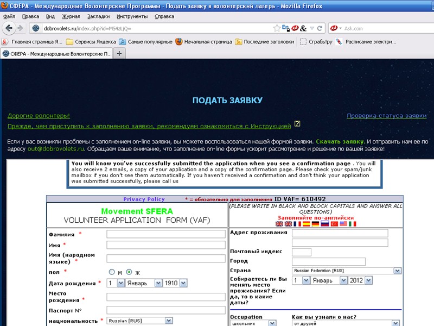434x326 pixels.
Task: Open the Инструменты menu
Action: [x=132, y=16]
